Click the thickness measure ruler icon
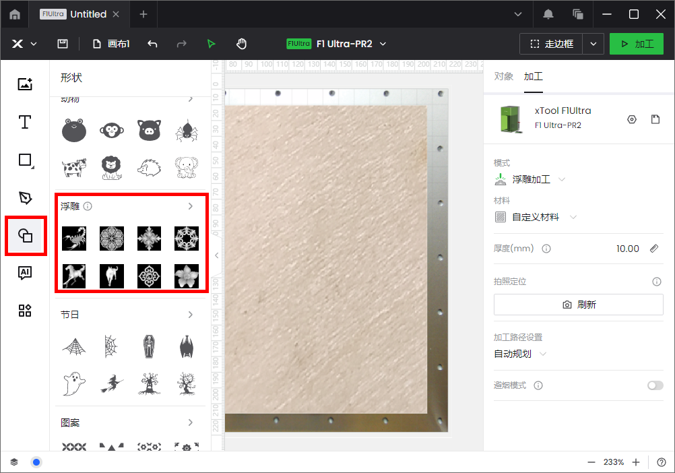675x473 pixels. click(x=654, y=249)
